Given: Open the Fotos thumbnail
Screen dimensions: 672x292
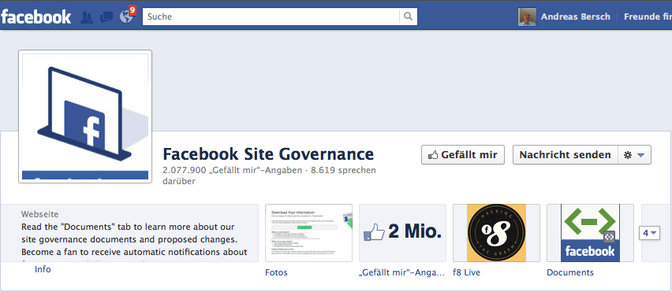Looking at the screenshot, I should [308, 232].
